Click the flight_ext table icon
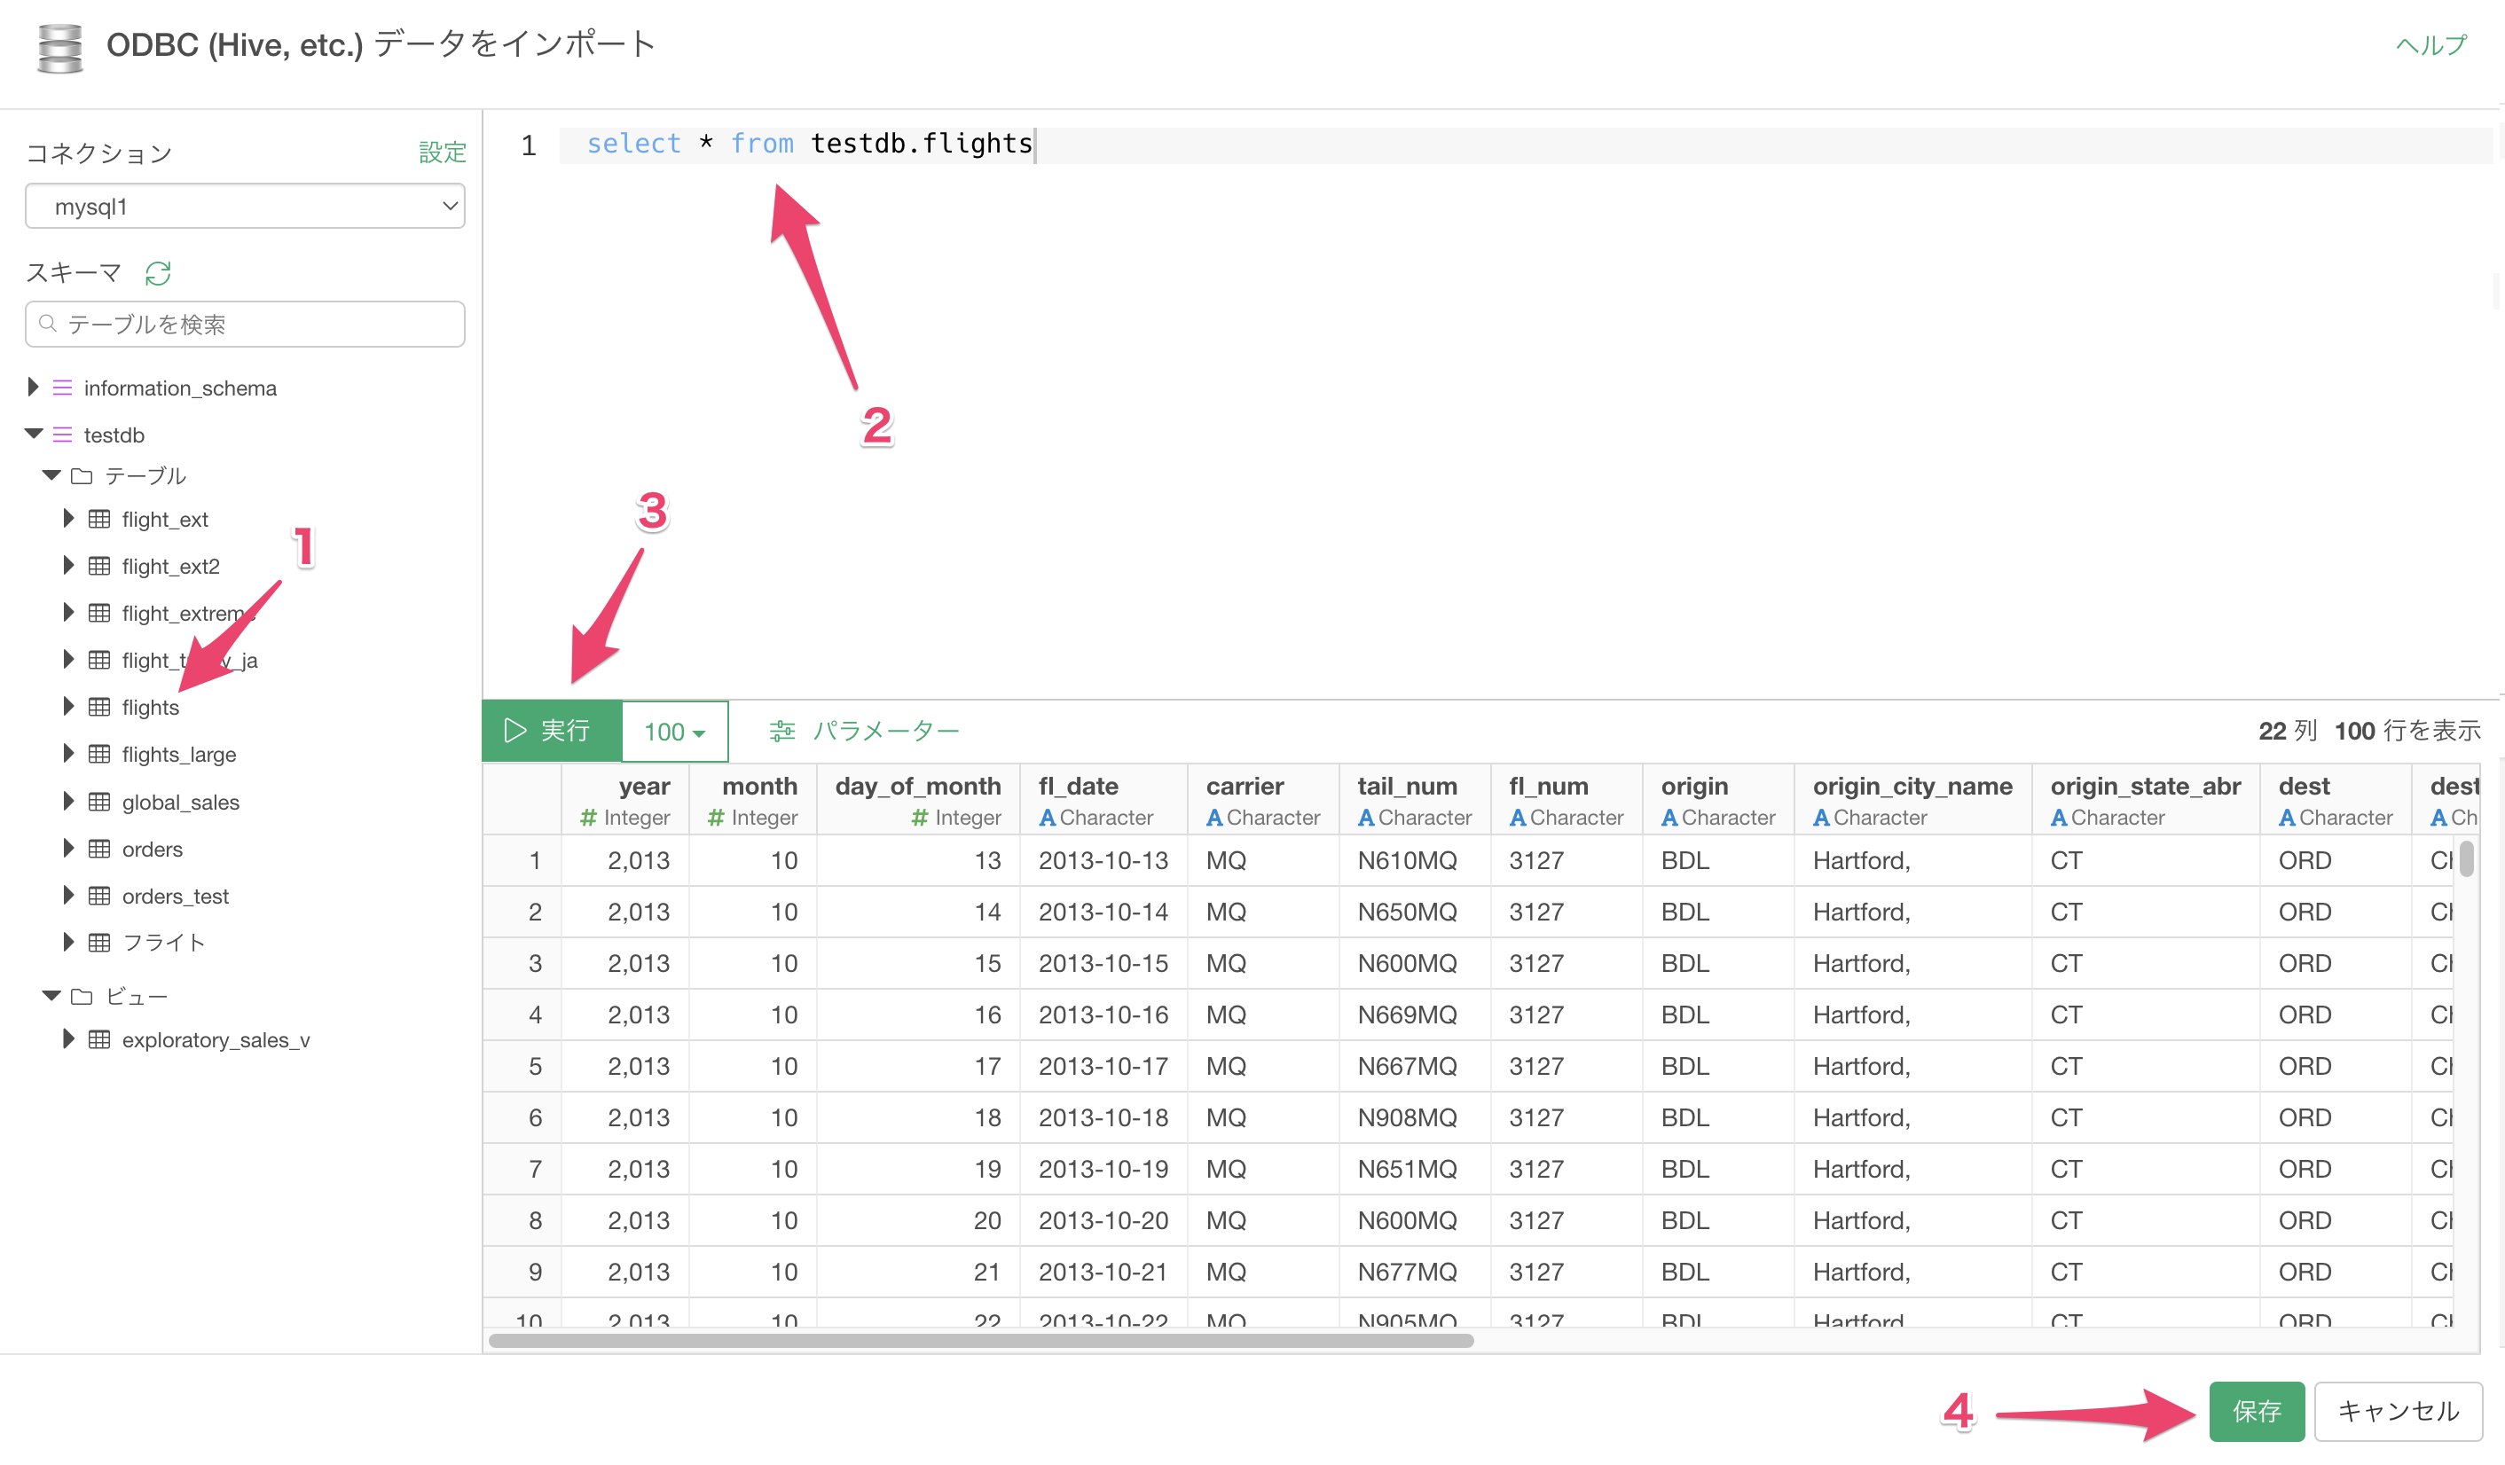 pyautogui.click(x=99, y=519)
